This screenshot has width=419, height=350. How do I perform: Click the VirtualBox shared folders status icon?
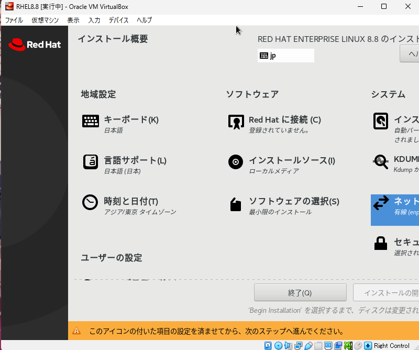click(x=318, y=345)
